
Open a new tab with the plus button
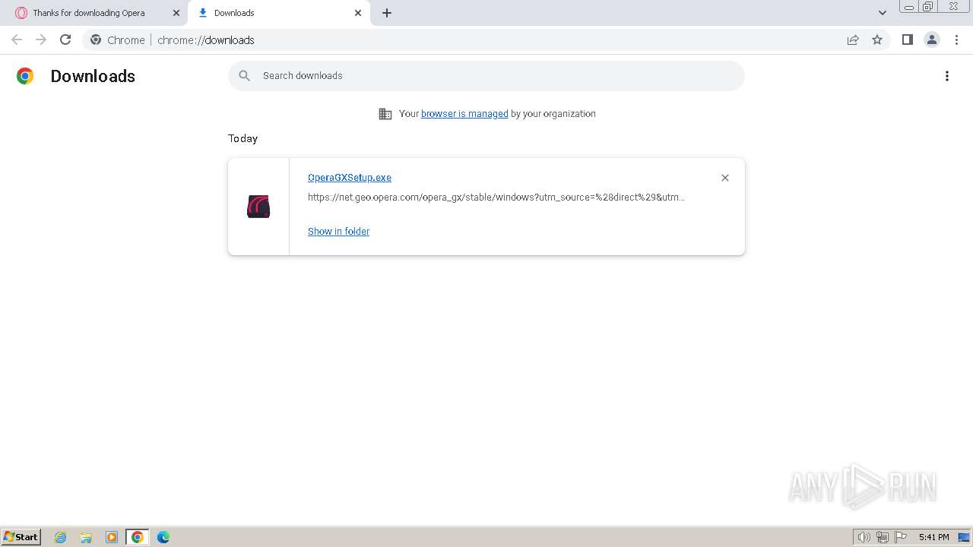pos(387,13)
